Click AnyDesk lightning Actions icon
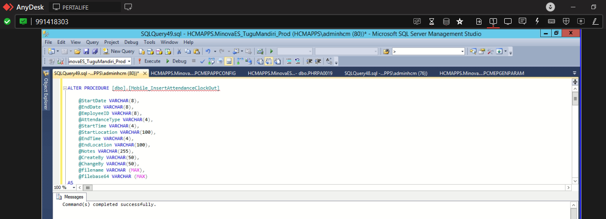Image resolution: width=606 pixels, height=219 pixels. [537, 21]
